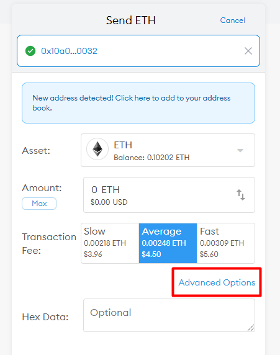This screenshot has height=355, width=280.
Task: Select the Slow transaction fee option
Action: click(x=110, y=243)
